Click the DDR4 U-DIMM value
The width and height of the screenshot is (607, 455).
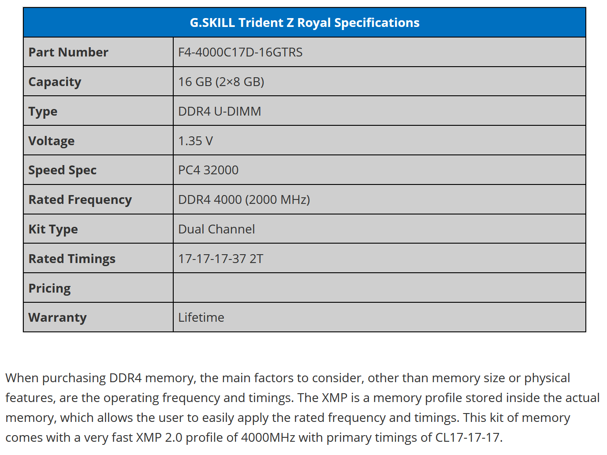[x=220, y=111]
